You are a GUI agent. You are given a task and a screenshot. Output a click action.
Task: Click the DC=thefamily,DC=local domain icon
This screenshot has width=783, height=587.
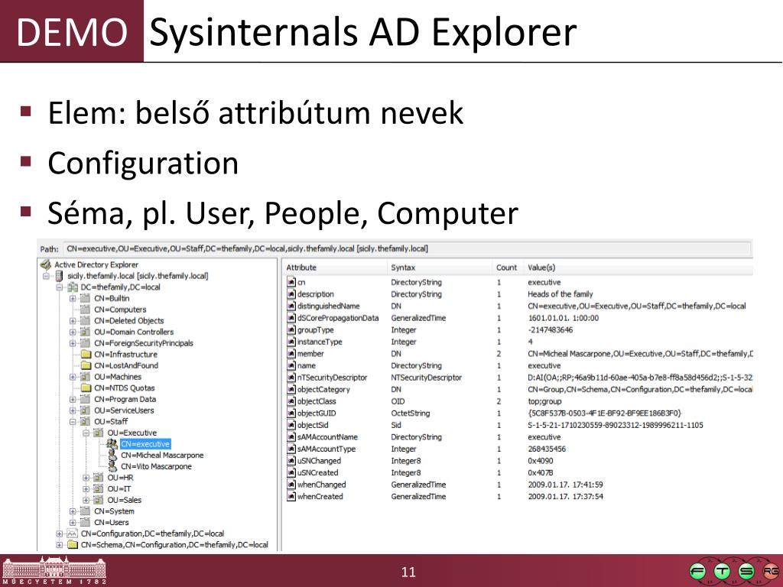click(73, 287)
